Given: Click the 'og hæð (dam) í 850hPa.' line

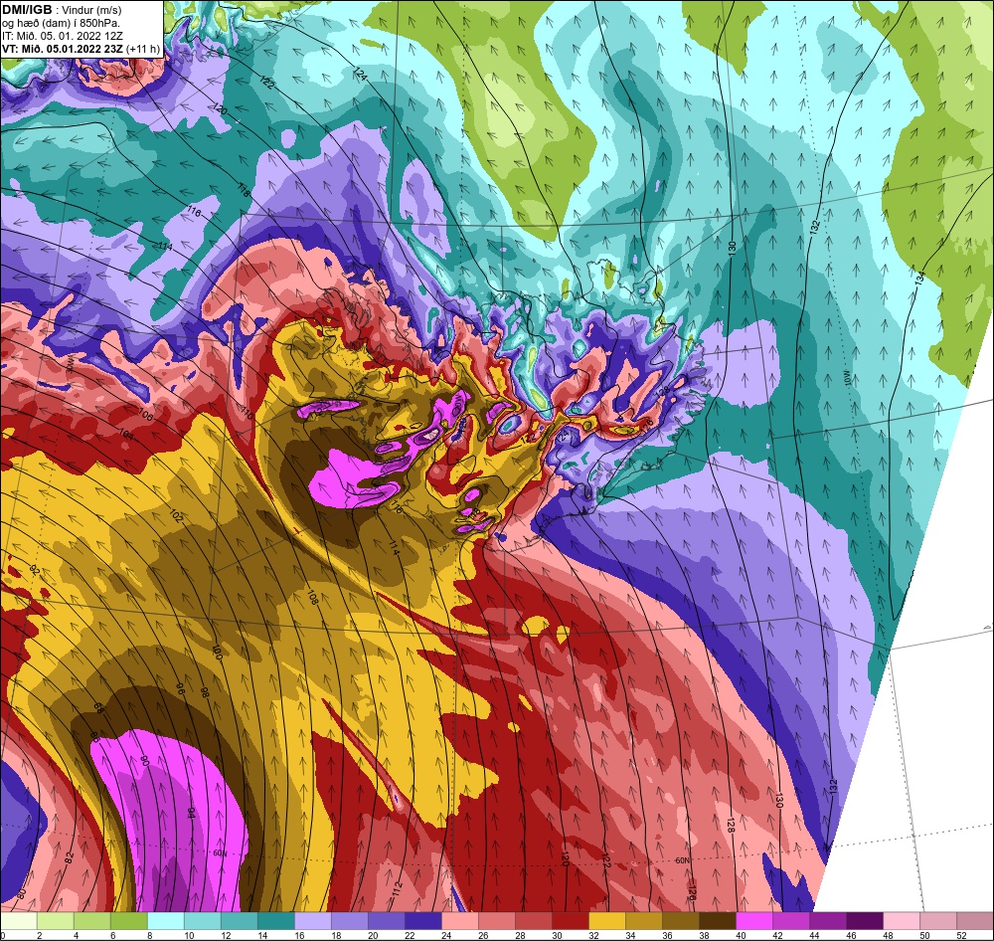Looking at the screenshot, I should [62, 24].
